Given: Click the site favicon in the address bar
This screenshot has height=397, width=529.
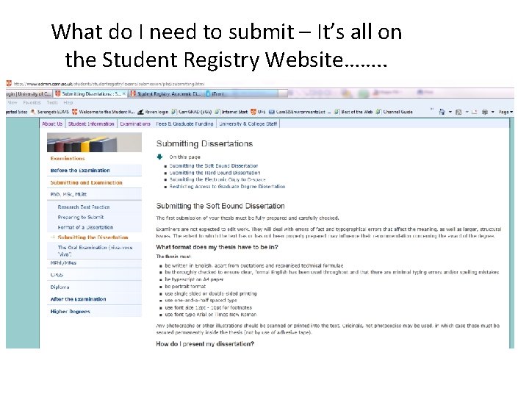Looking at the screenshot, I should pos(9,83).
